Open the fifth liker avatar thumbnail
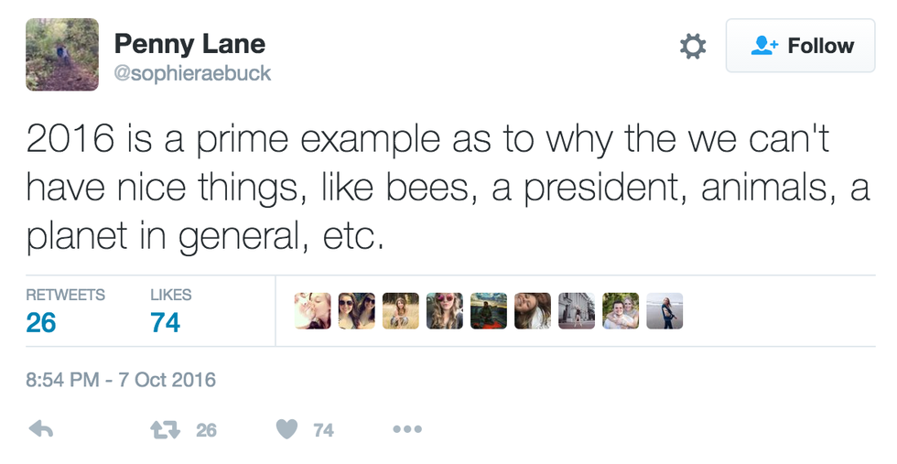 [x=489, y=311]
